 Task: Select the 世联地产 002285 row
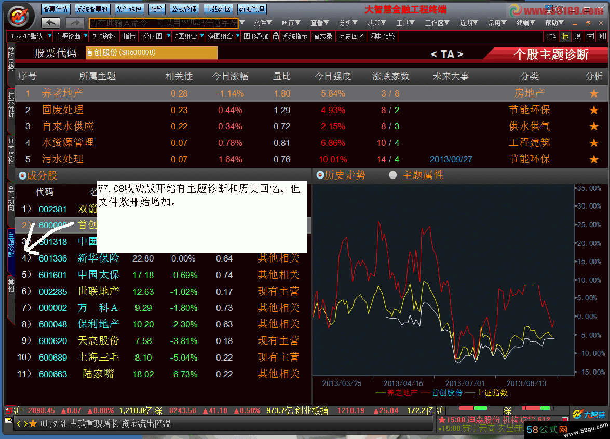coord(164,291)
